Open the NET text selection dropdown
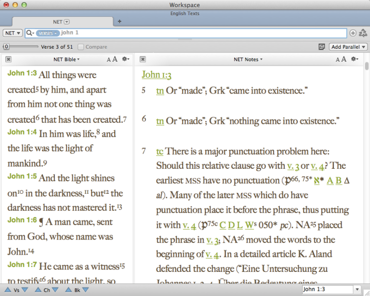This screenshot has width=370, height=296. 13,33
